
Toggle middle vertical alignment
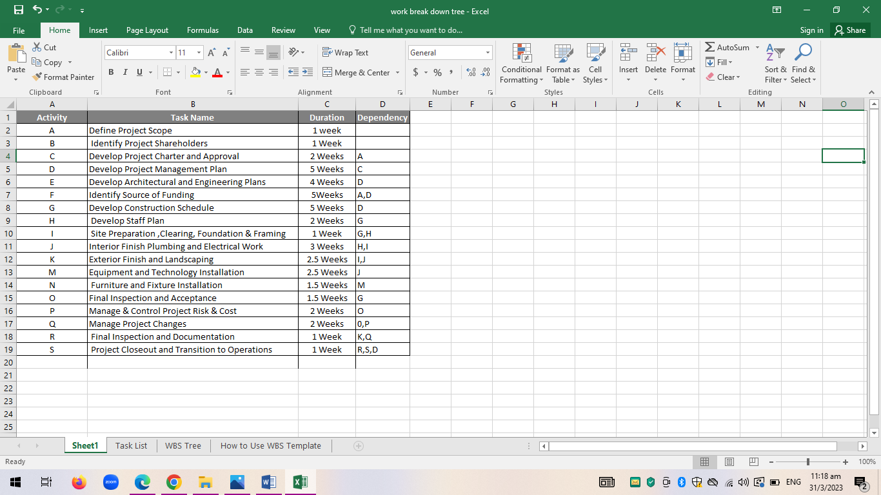click(x=259, y=53)
